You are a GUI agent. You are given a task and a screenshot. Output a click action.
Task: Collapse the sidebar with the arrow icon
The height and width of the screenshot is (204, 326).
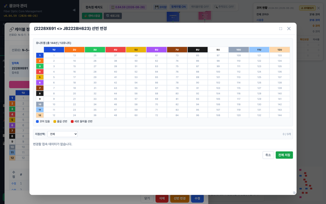(74, 10)
